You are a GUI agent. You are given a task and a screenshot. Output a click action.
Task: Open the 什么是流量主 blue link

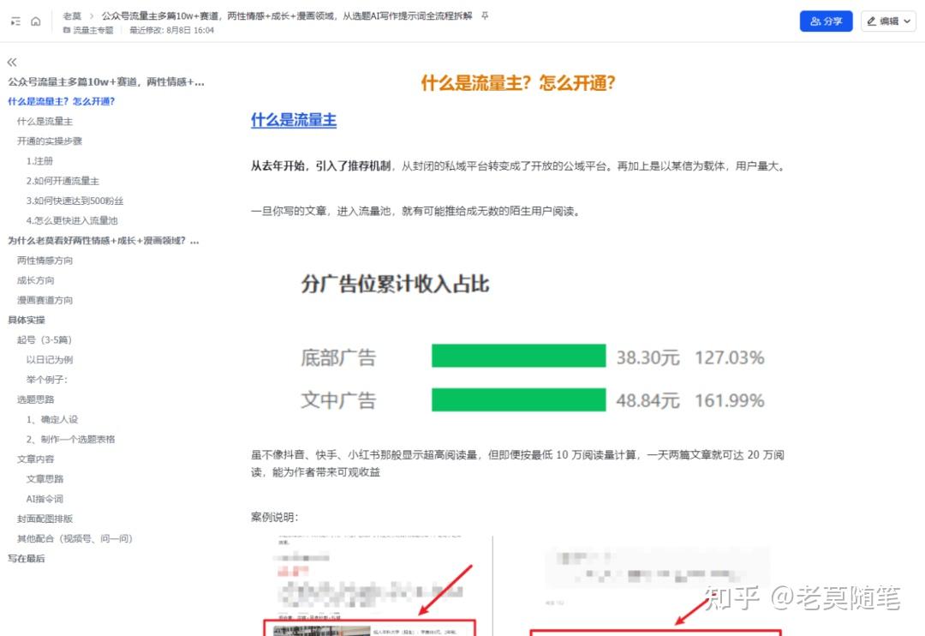coord(293,120)
